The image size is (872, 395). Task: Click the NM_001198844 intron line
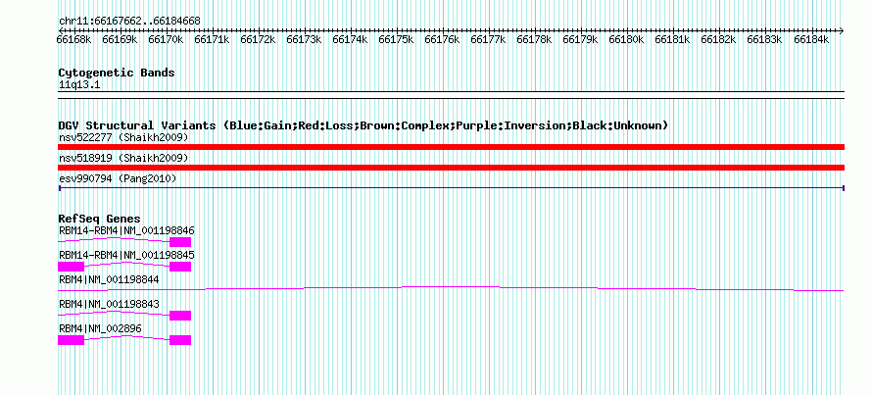click(x=451, y=288)
